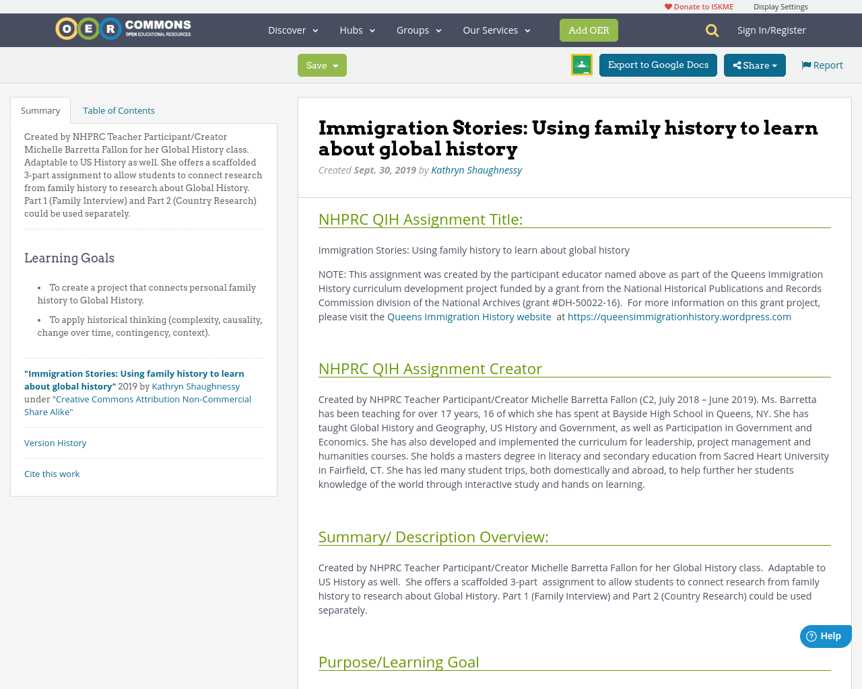The height and width of the screenshot is (689, 862).
Task: Switch to the Table of Contents tab
Action: (119, 109)
